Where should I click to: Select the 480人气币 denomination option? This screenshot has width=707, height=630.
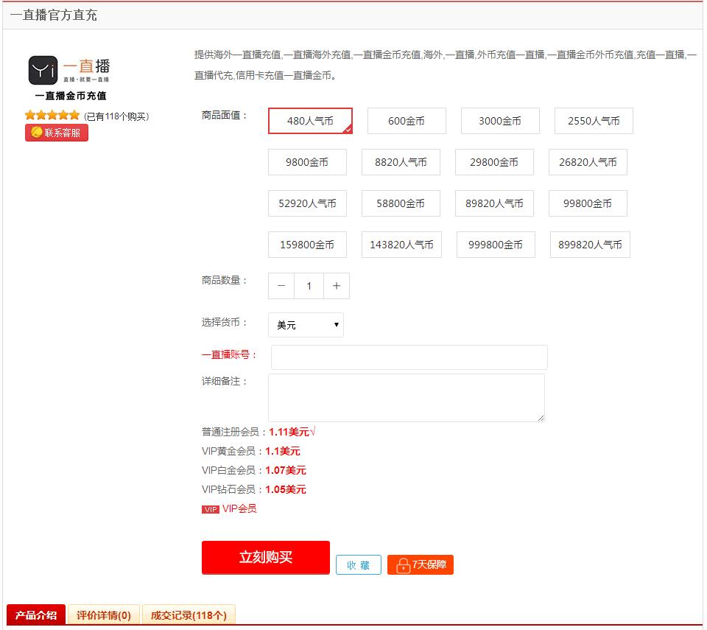pyautogui.click(x=310, y=121)
